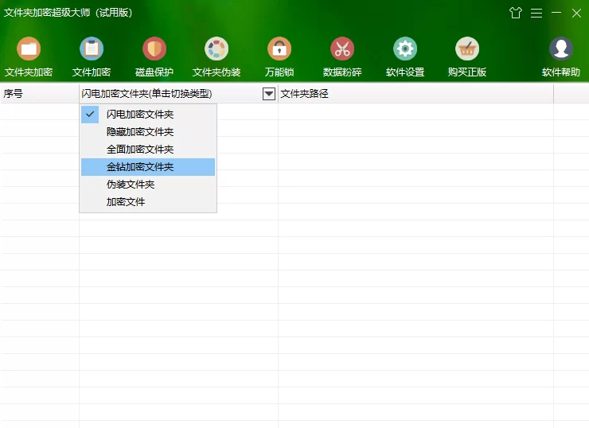
Task: Open the 文件夹伪装 folder disguise tool
Action: [x=216, y=56]
